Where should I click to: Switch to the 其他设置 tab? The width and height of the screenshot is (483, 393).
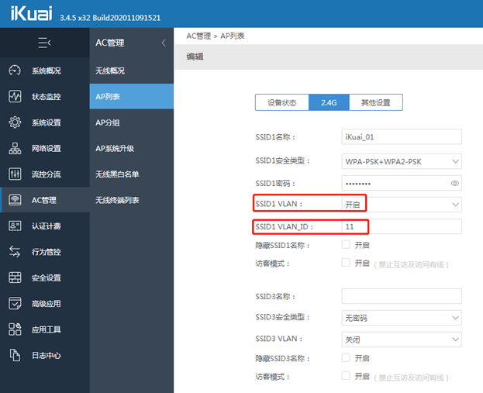tap(376, 103)
